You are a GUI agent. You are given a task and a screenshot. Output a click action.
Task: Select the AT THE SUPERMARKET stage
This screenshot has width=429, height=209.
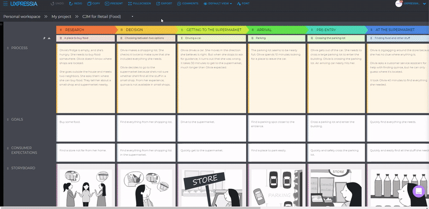coord(397,30)
